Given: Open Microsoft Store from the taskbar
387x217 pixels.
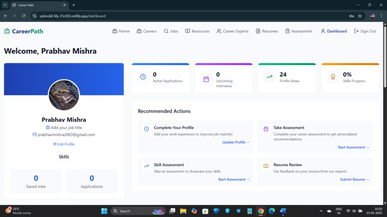Looking at the screenshot, I should click(205, 211).
